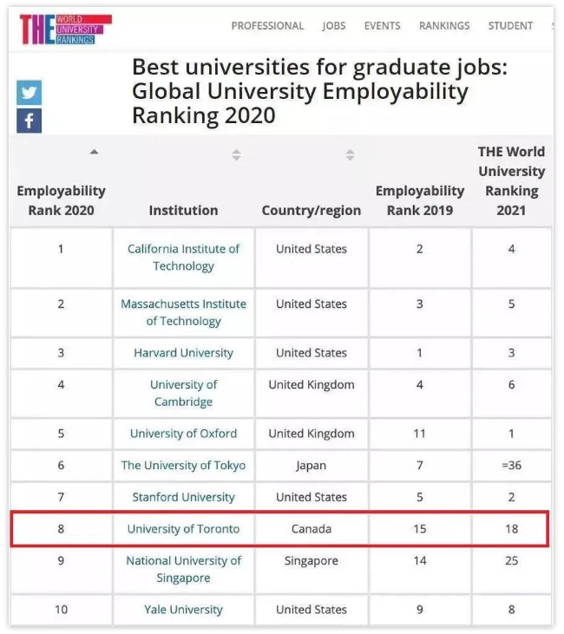The height and width of the screenshot is (634, 564).
Task: Open California Institute of Technology link
Action: click(183, 258)
